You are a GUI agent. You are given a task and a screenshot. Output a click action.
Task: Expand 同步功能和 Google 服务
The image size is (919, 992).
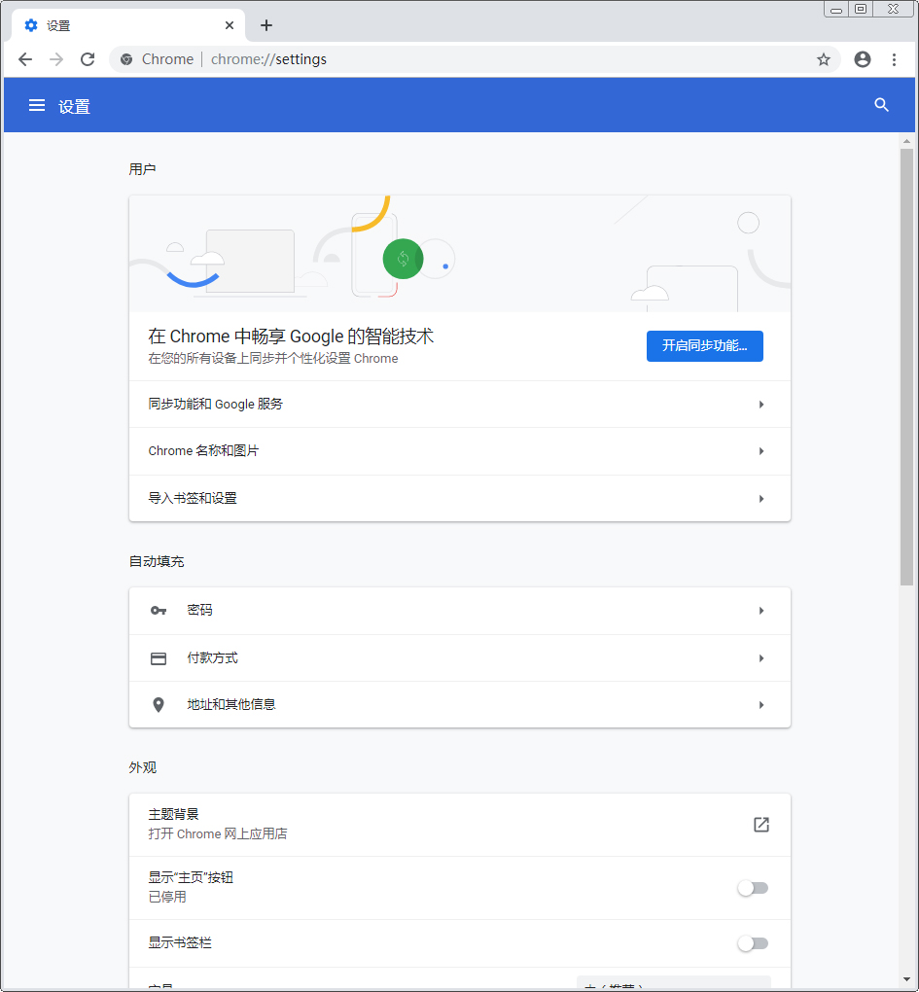point(459,404)
